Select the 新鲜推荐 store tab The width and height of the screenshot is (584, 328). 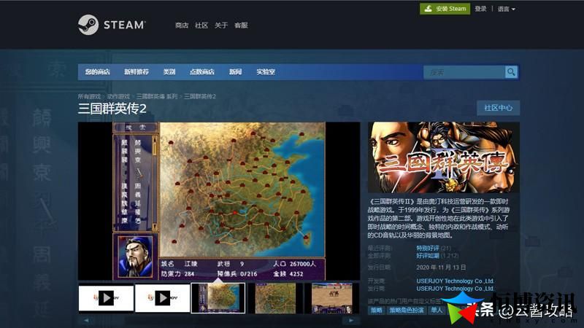pyautogui.click(x=137, y=71)
